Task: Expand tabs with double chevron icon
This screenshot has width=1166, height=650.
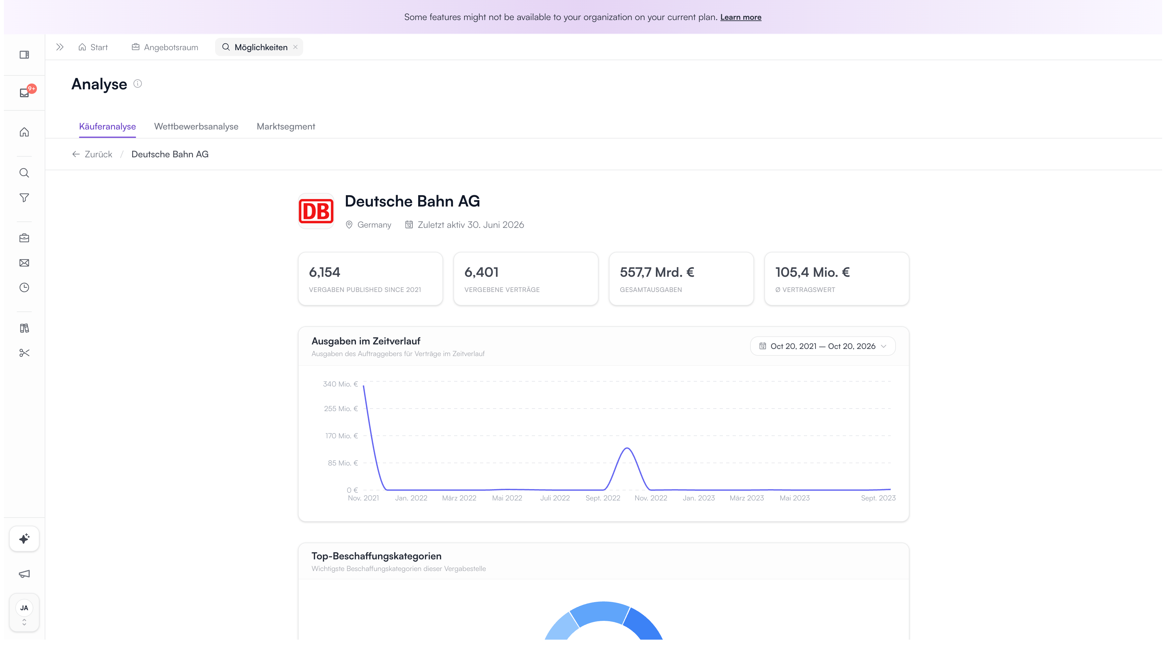Action: coord(60,47)
